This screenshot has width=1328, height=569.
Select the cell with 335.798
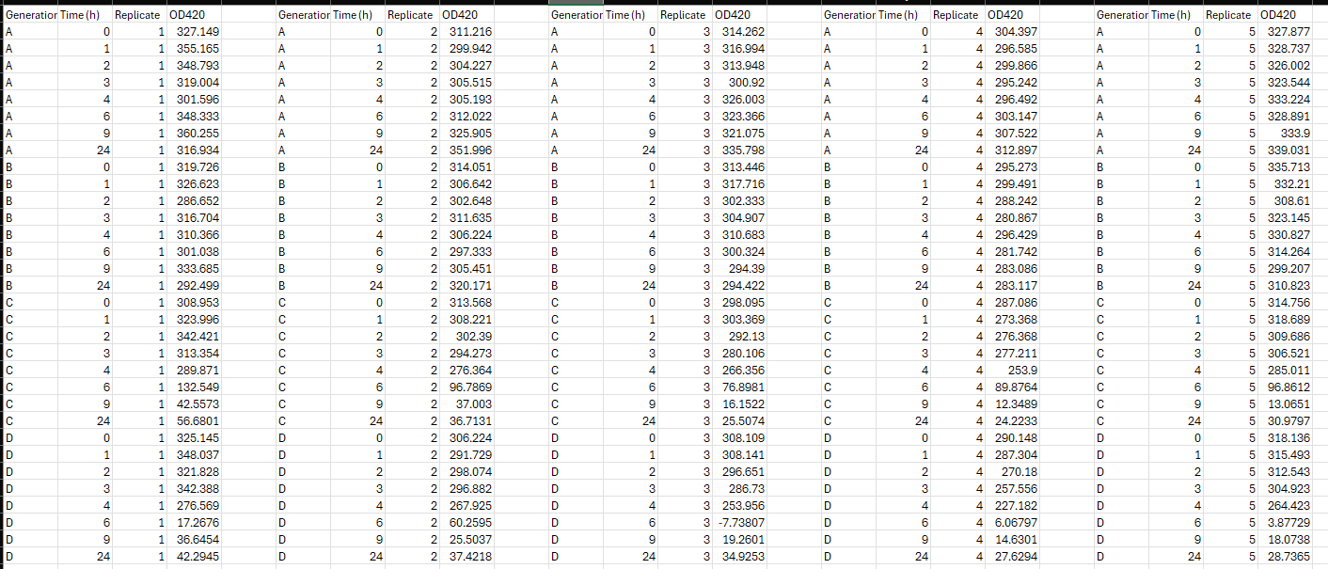tap(740, 150)
